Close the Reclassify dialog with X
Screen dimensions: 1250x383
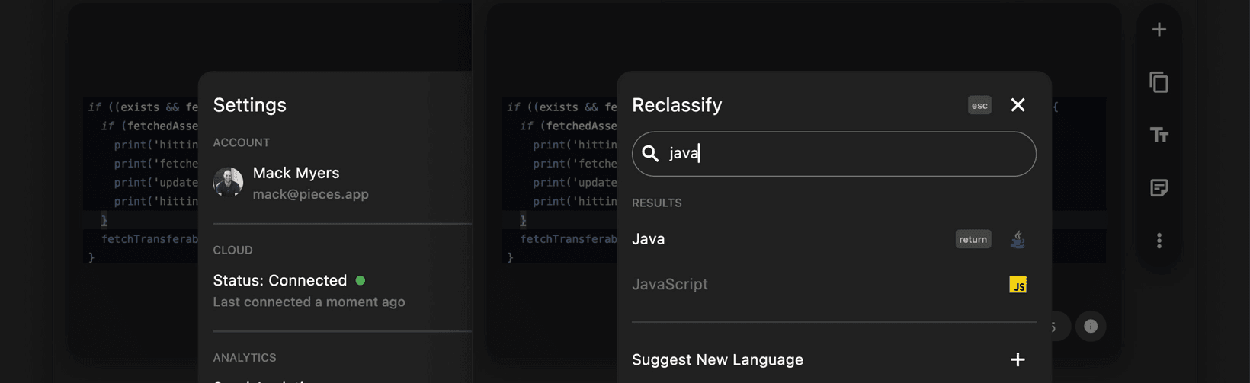pyautogui.click(x=1018, y=105)
